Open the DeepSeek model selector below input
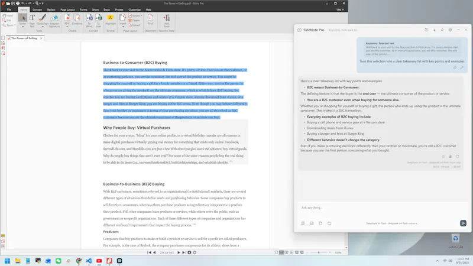 pos(392,223)
